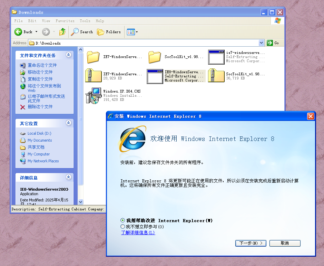Click the Local Disk (D:) text
The height and width of the screenshot is (266, 324).
(39, 134)
